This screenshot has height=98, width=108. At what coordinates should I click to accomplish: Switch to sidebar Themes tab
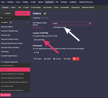point(8,13)
